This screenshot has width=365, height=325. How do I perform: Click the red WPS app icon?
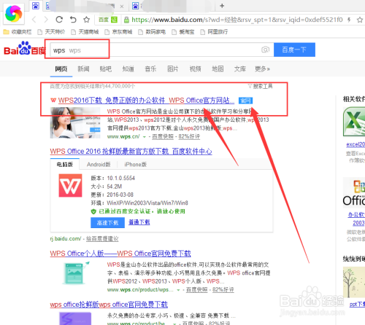coord(70,185)
